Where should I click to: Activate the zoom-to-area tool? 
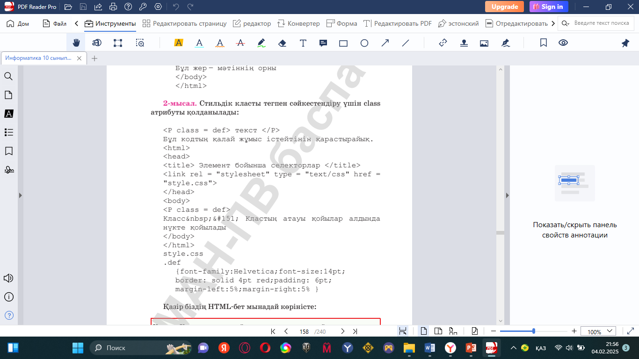[x=140, y=43]
